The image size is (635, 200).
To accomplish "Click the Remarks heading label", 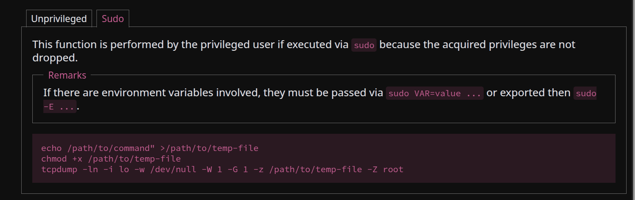I will click(x=67, y=75).
